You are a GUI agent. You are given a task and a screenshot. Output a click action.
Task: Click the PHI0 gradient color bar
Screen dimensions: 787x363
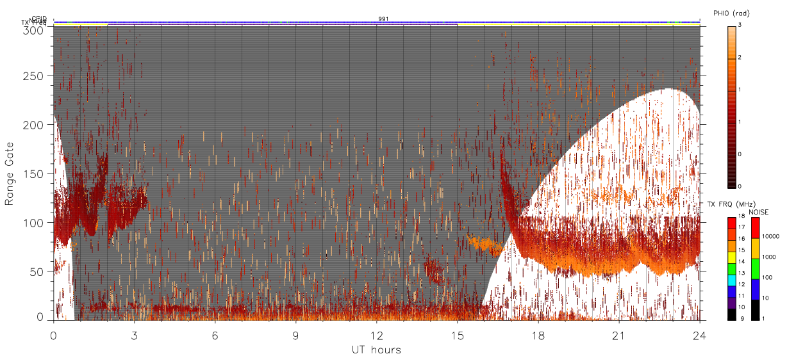tap(731, 107)
